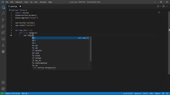Image resolution: width=170 pixels, height=95 pixels.
Task: Select the highlighted Auto-import suggestion
Action: [60, 38]
